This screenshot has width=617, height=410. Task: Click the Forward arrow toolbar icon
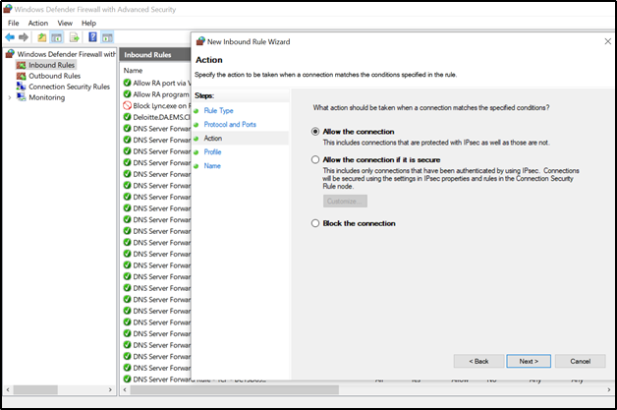tap(24, 36)
